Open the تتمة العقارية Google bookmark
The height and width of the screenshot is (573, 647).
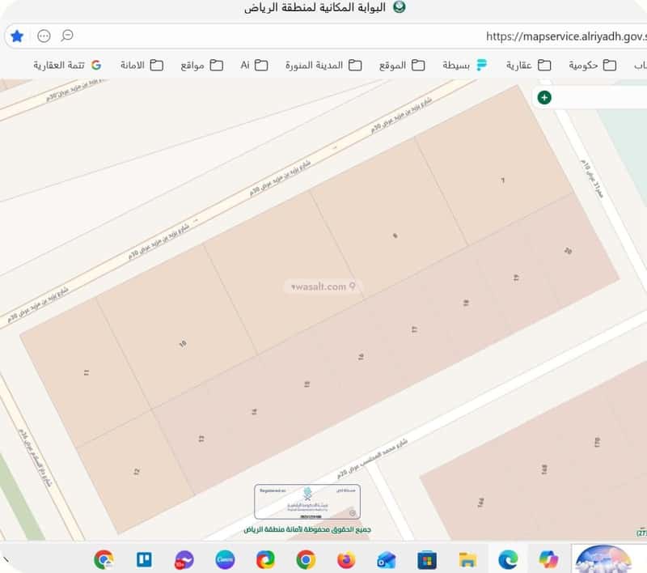tap(67, 65)
